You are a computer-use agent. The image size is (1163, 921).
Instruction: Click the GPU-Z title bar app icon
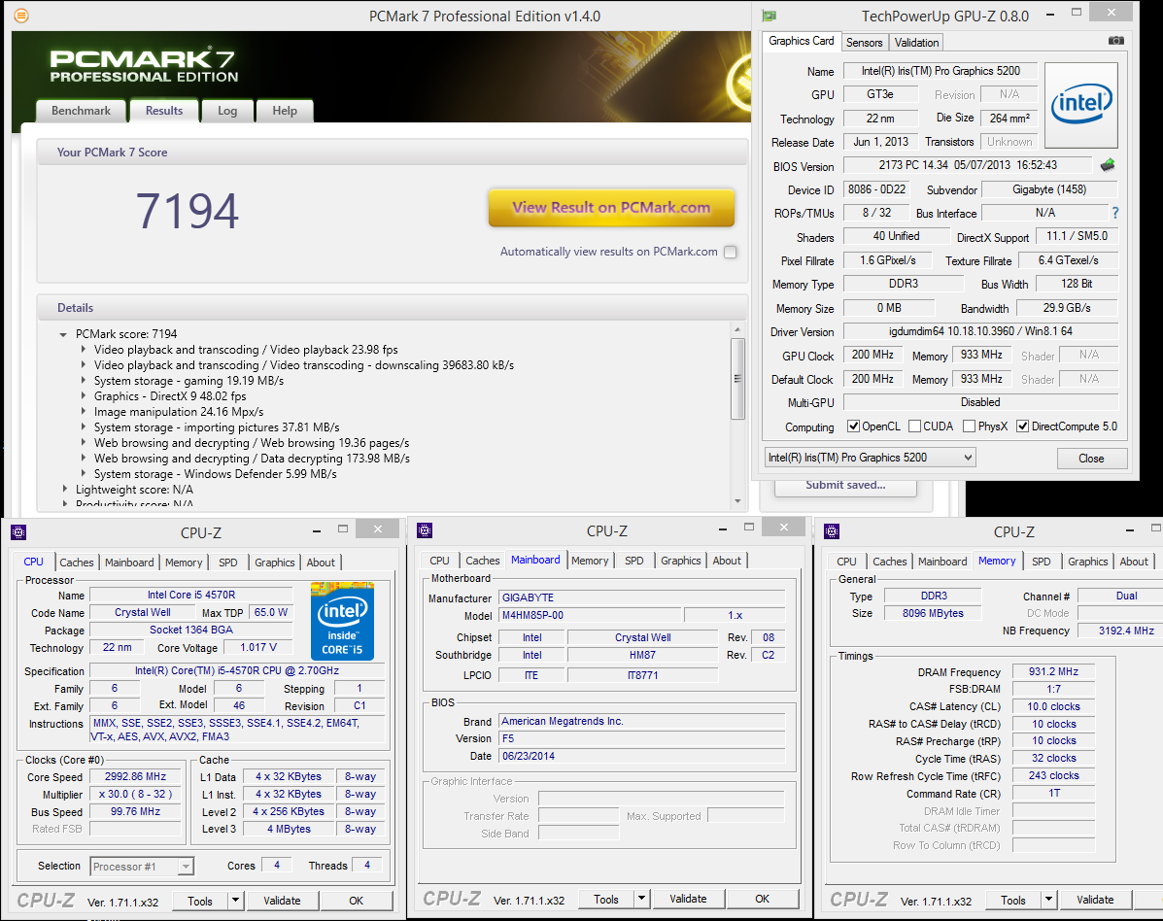pyautogui.click(x=770, y=16)
